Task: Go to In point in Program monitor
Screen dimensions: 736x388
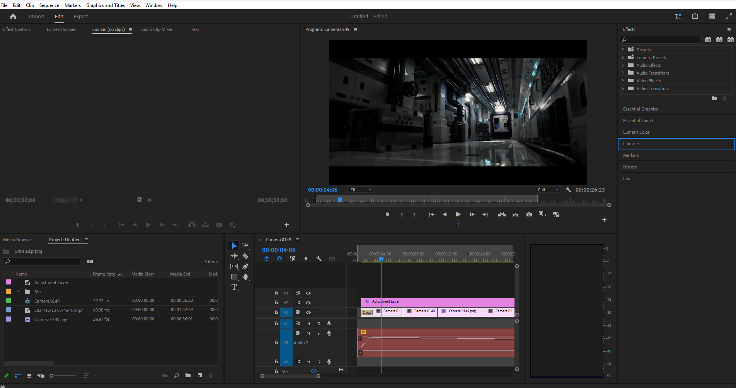Action: pos(432,214)
